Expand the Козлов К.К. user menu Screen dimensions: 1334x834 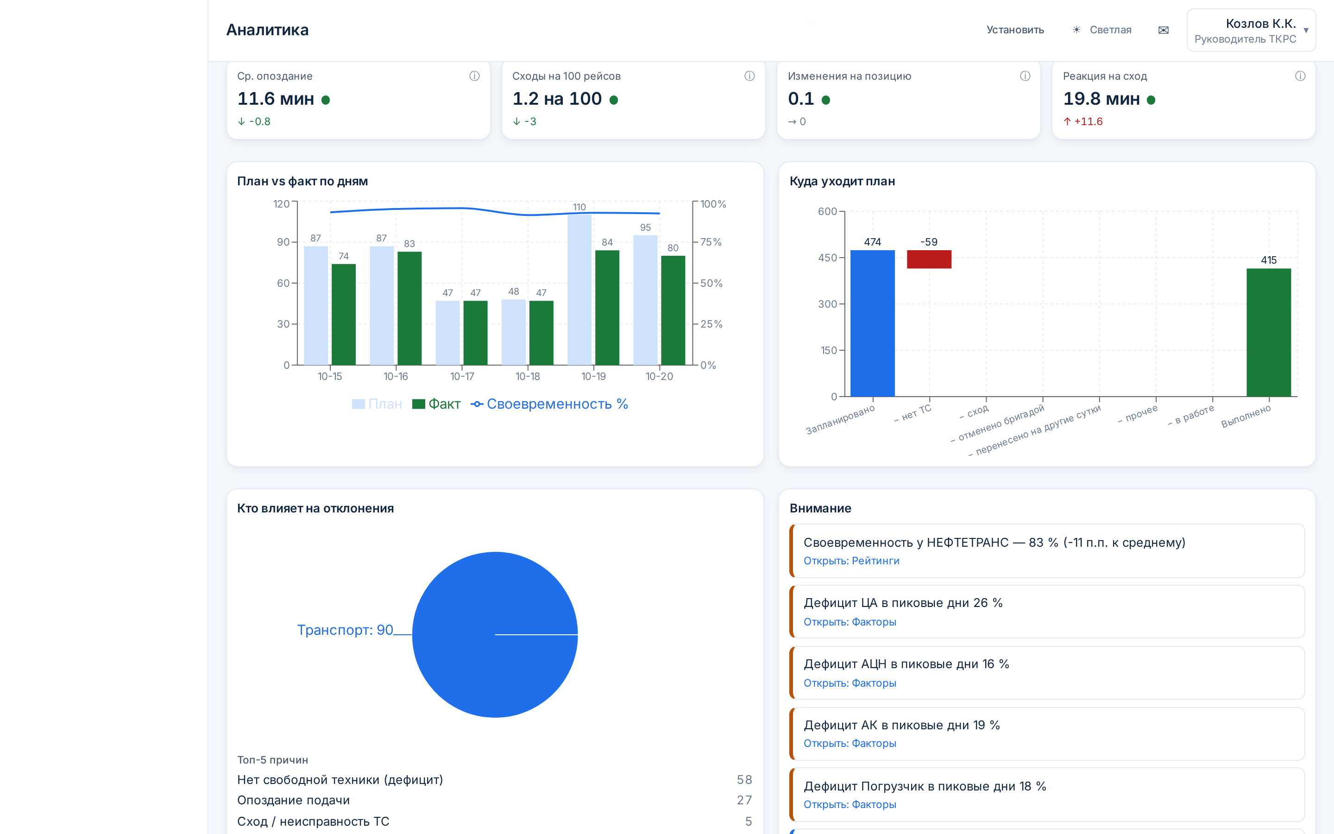(x=1251, y=30)
